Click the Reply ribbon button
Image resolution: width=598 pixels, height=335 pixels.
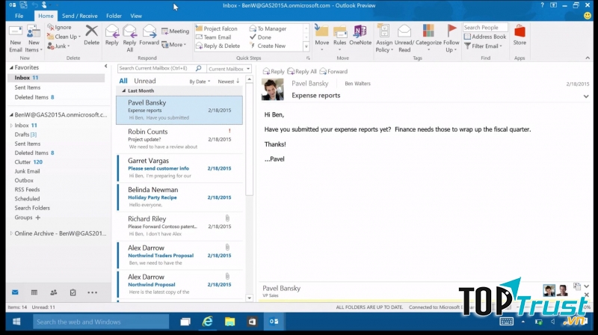[111, 35]
